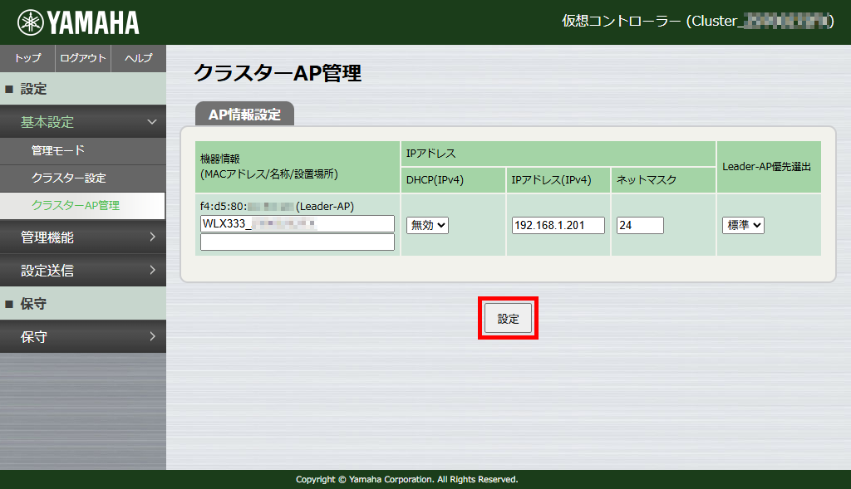
Task: Click the netmask field showing 24
Action: point(641,226)
